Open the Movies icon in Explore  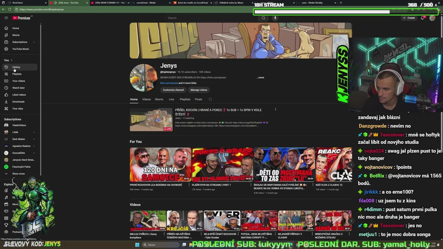(6, 204)
